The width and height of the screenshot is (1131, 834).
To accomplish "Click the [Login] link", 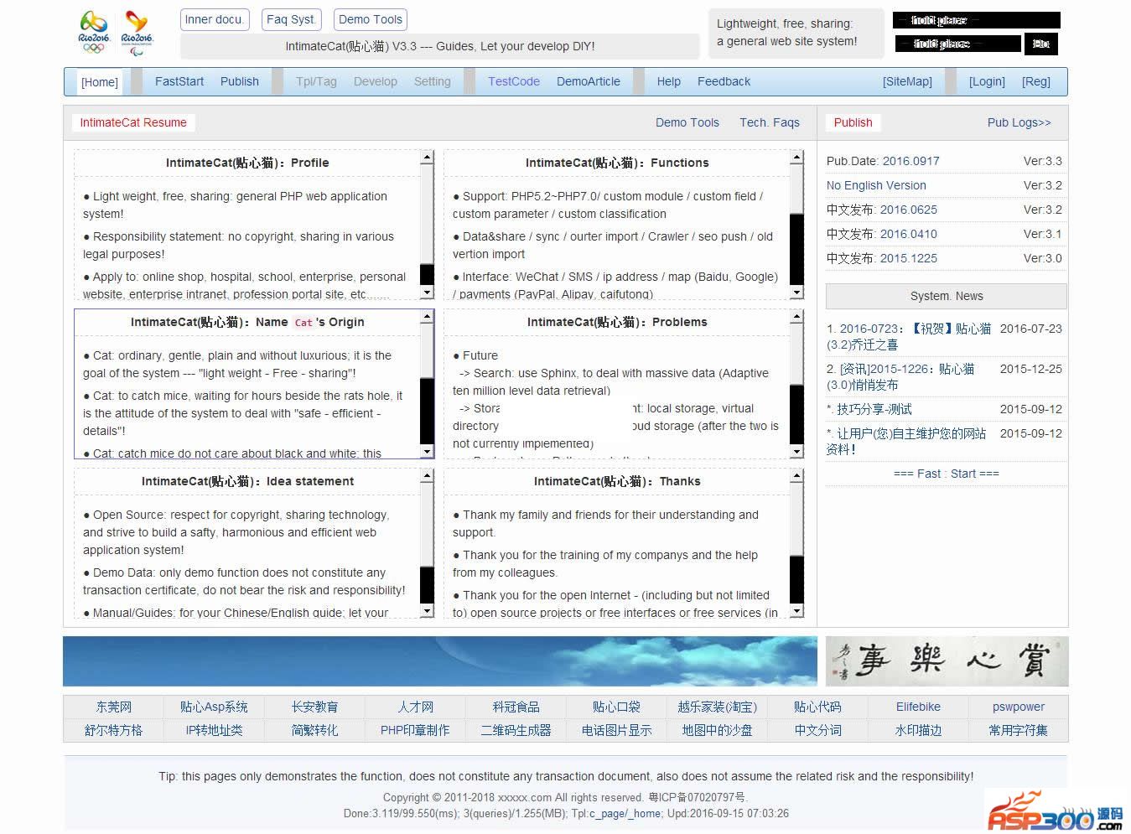I will tap(987, 81).
